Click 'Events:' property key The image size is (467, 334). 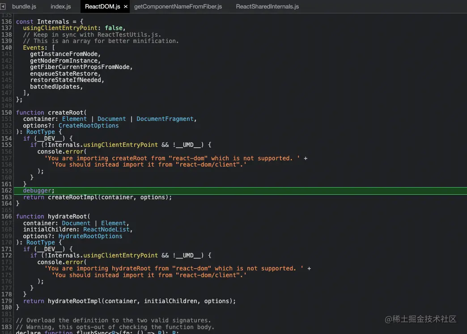35,48
